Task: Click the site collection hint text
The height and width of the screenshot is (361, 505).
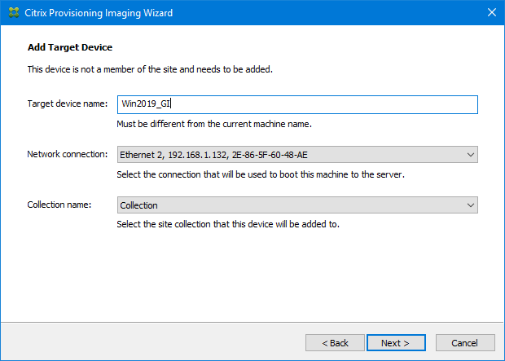Action: point(228,224)
